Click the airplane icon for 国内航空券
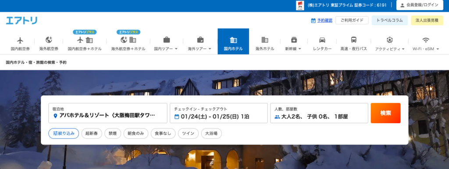The height and width of the screenshot is (169, 449). [x=20, y=40]
